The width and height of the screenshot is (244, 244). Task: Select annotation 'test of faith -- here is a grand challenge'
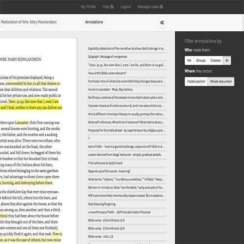click(x=127, y=146)
